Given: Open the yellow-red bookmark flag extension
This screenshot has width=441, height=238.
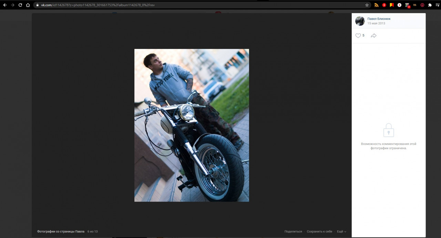Looking at the screenshot, I should pyautogui.click(x=392, y=5).
